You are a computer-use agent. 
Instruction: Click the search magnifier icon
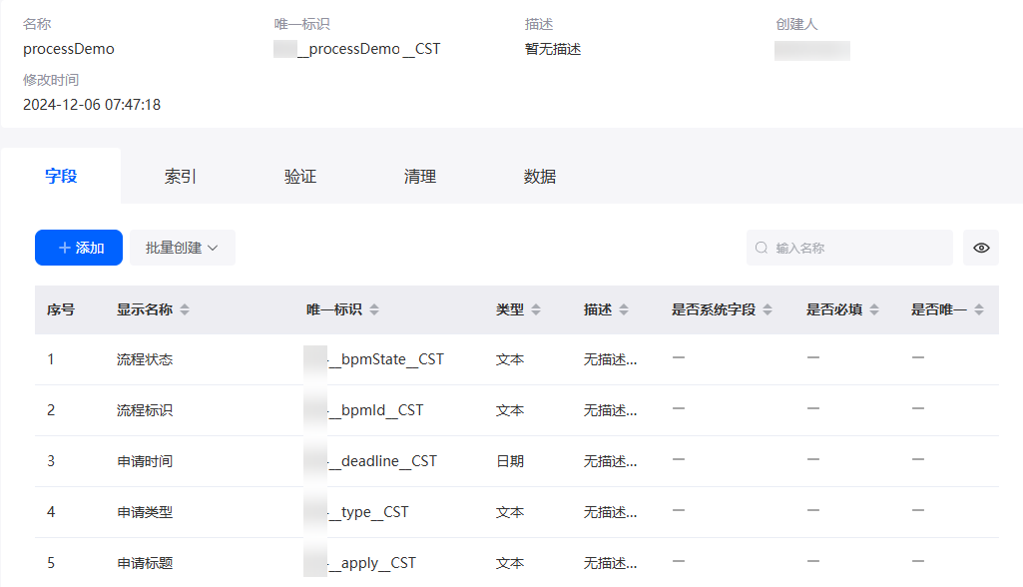pyautogui.click(x=762, y=248)
